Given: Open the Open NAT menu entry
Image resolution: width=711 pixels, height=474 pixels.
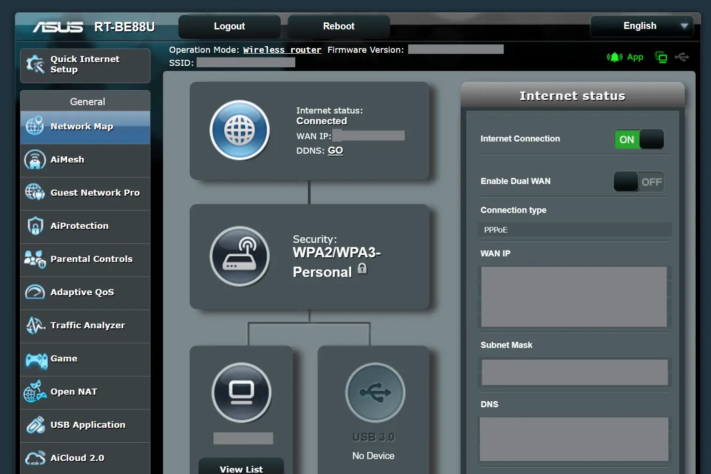Looking at the screenshot, I should (85, 392).
